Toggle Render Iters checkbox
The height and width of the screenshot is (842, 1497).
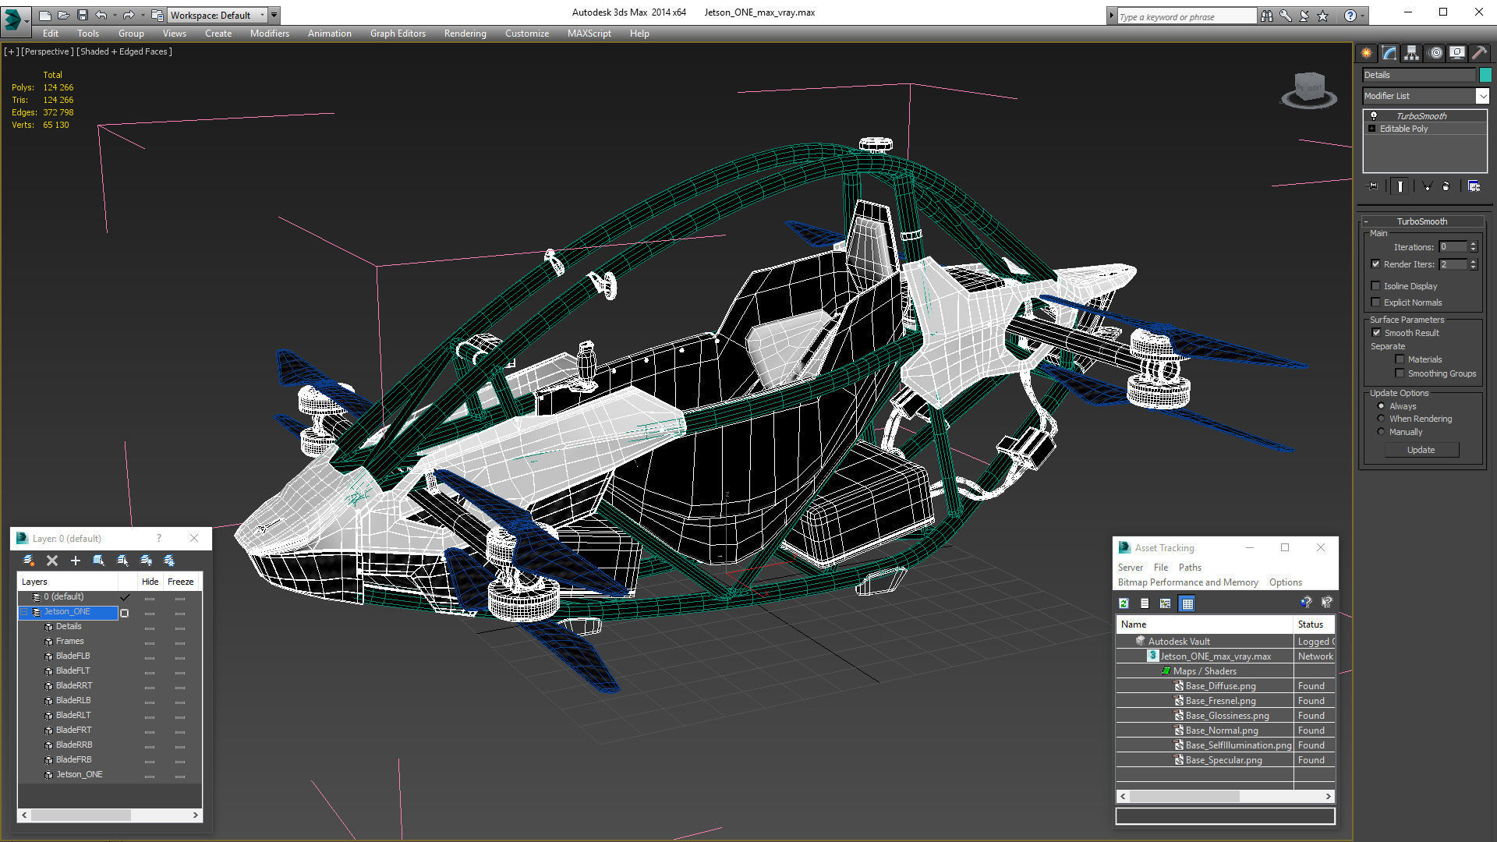(x=1375, y=264)
